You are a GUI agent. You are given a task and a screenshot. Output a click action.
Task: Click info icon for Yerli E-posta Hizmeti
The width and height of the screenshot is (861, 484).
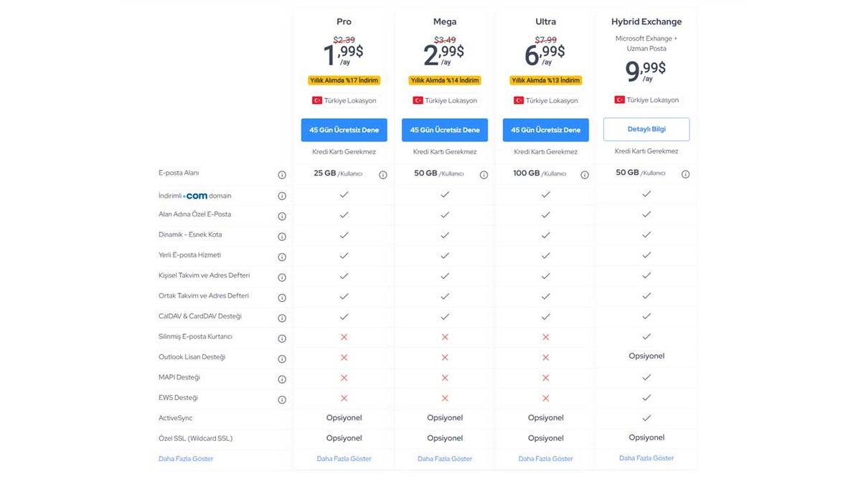coord(282,257)
